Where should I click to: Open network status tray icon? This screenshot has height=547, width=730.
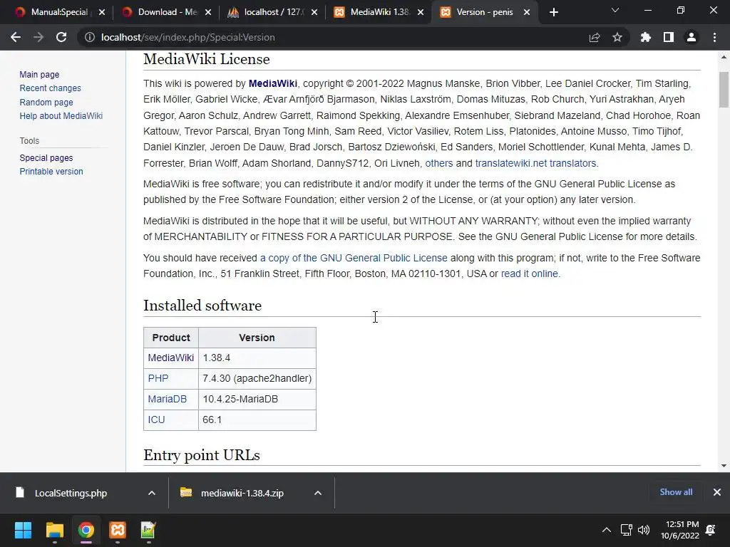(x=626, y=530)
